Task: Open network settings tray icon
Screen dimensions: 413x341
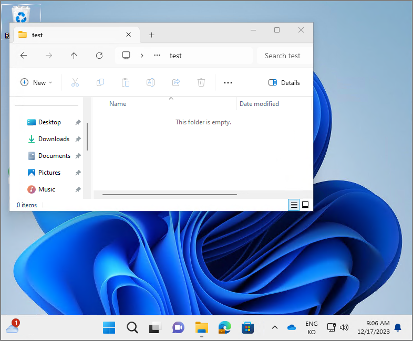Action: pos(332,327)
